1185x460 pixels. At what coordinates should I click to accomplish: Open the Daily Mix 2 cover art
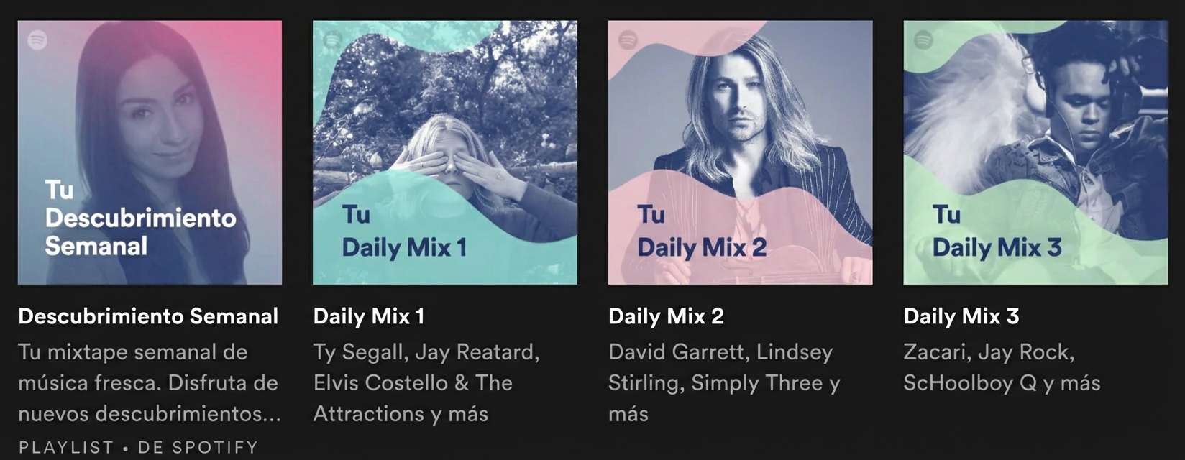(741, 152)
